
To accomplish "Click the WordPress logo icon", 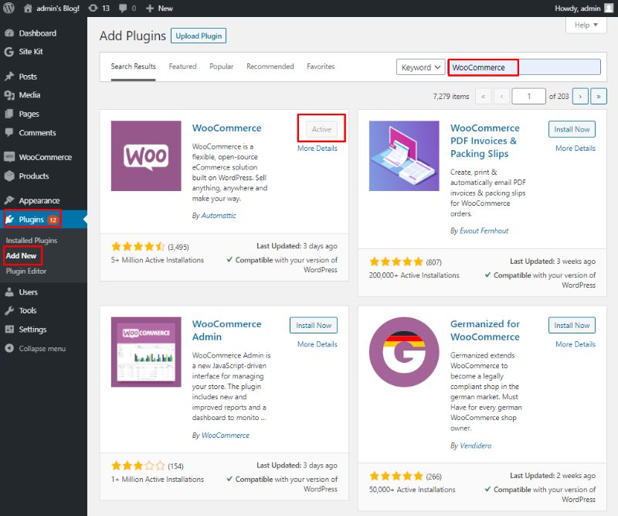I will [x=8, y=9].
